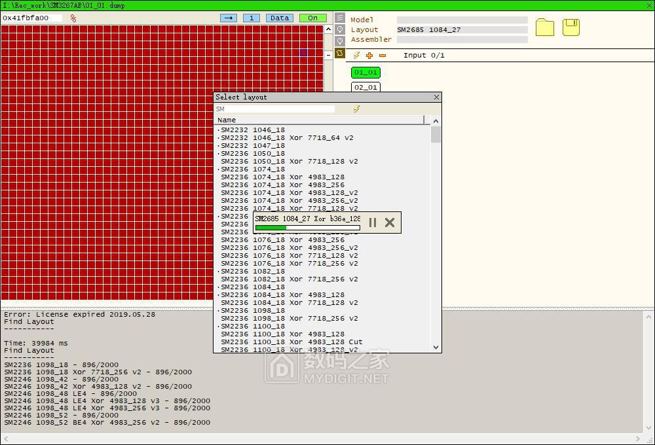Click 'Error: License expired 2019.05.28' log line
Image resolution: width=655 pixels, height=445 pixels.
point(79,314)
